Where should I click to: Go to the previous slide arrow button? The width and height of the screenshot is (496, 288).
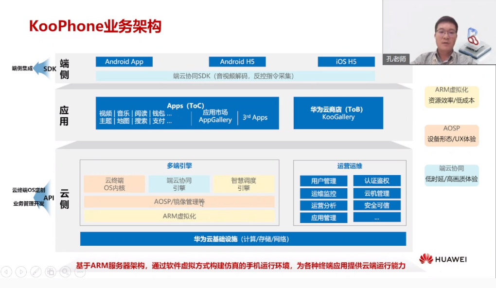[6, 271]
